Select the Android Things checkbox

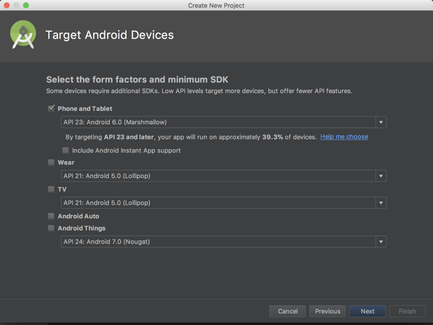click(51, 228)
